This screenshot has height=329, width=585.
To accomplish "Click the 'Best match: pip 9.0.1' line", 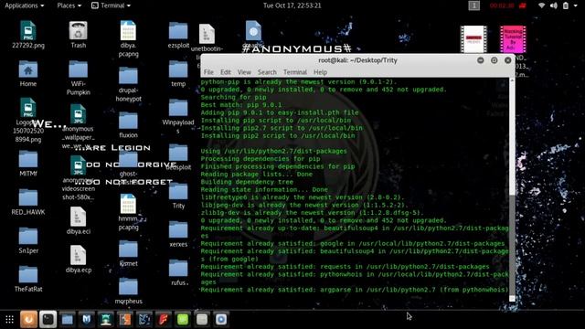I will pos(241,105).
